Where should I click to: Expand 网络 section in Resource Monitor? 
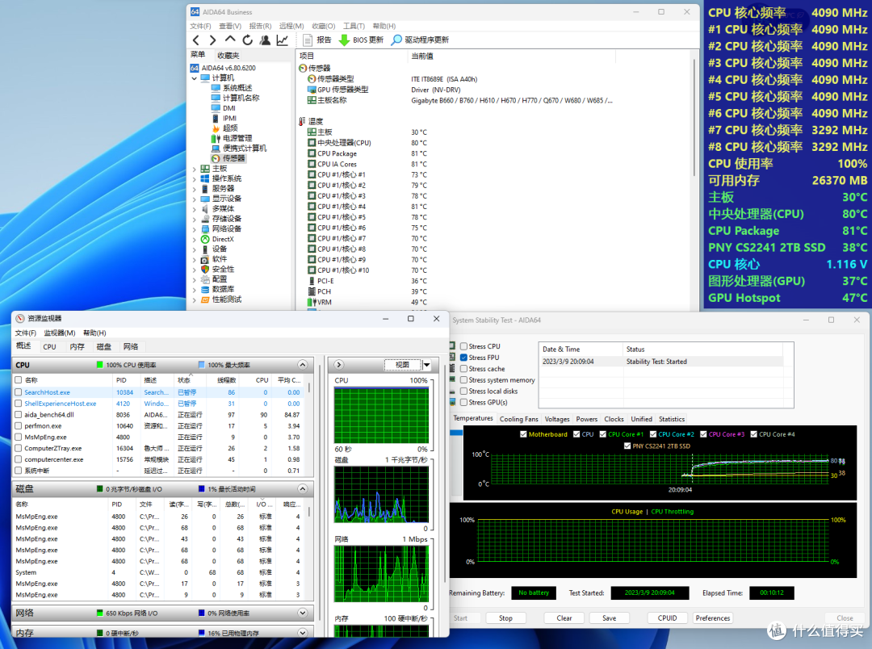coord(303,613)
